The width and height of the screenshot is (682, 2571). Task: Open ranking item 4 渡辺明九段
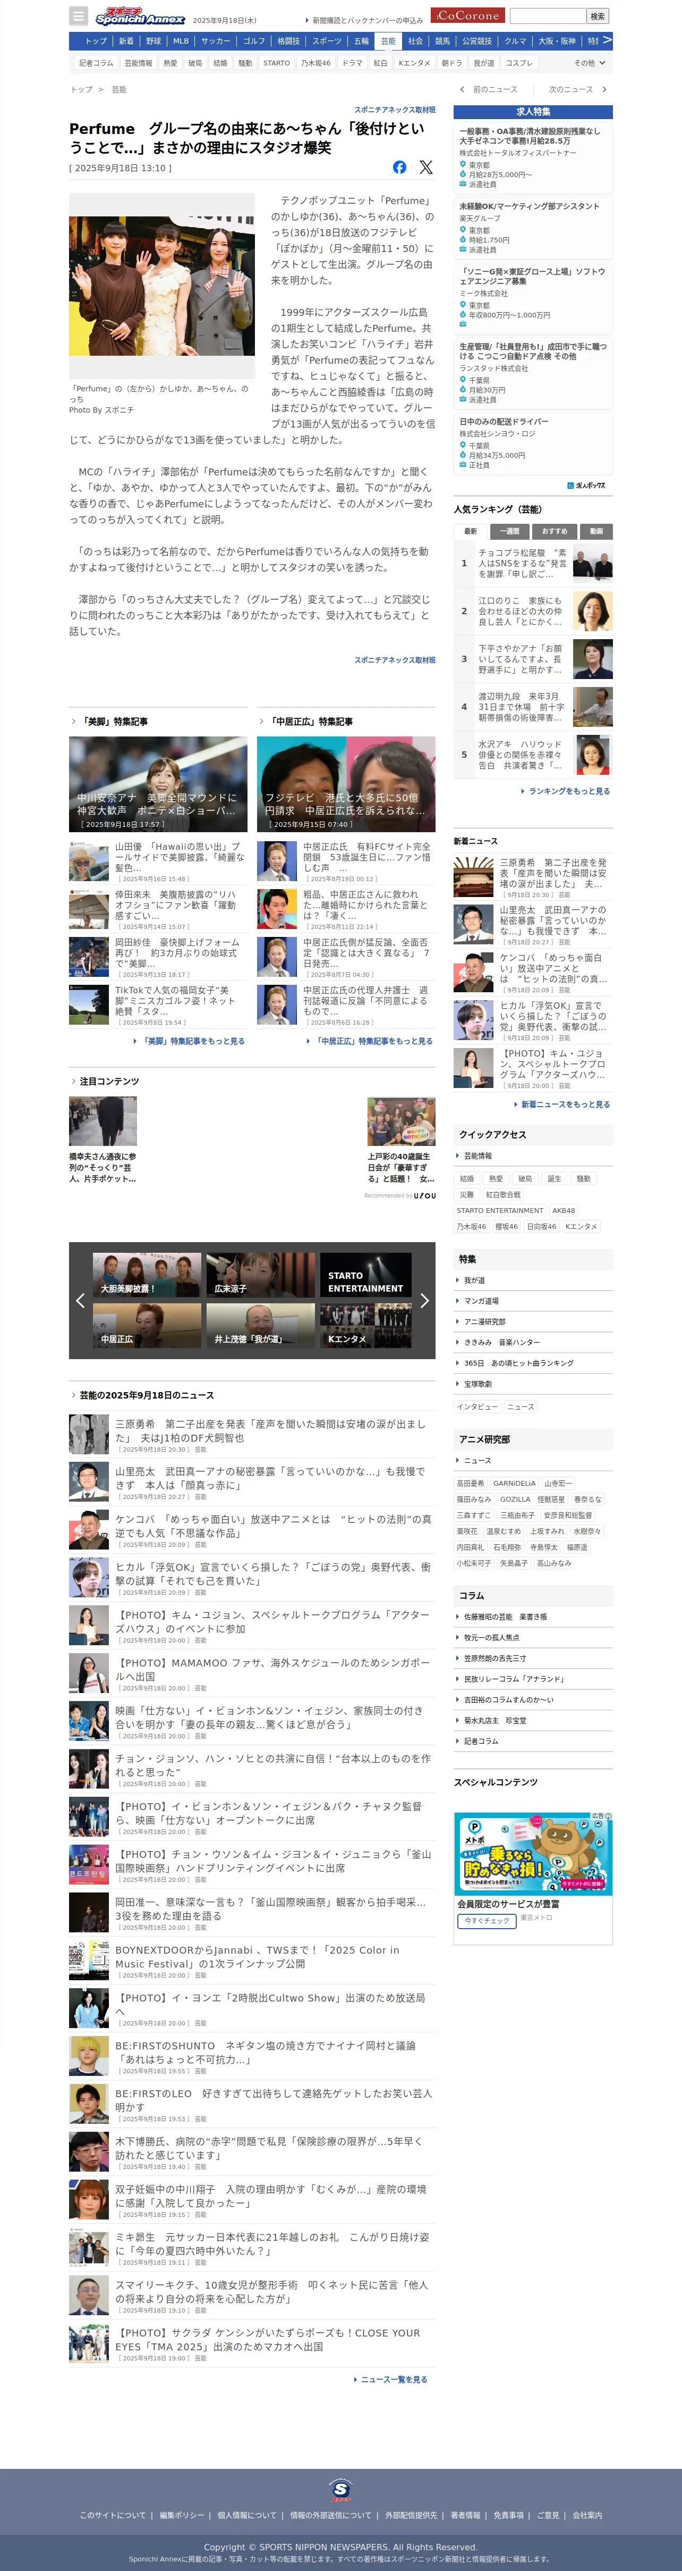click(x=533, y=707)
